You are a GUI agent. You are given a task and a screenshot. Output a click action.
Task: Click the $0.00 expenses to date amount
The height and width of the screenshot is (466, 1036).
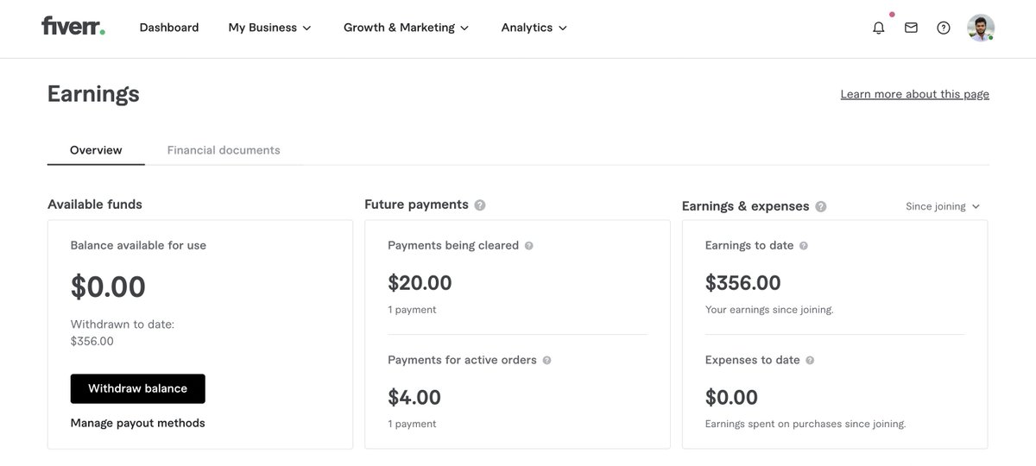(731, 398)
